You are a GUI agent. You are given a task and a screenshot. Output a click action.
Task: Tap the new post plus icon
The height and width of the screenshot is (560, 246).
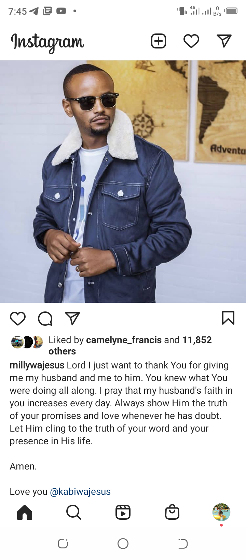(159, 41)
